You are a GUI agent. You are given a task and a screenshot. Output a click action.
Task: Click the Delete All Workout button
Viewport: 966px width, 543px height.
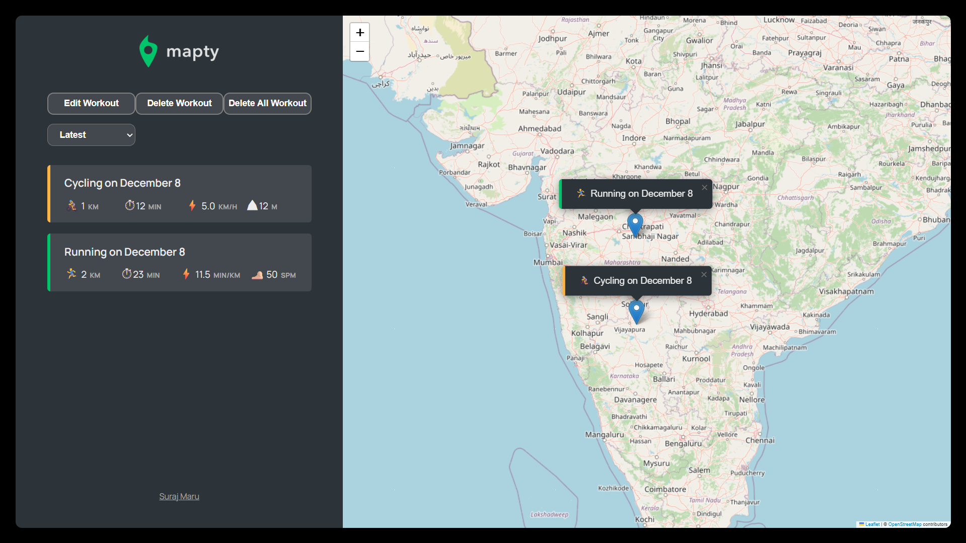coord(267,104)
